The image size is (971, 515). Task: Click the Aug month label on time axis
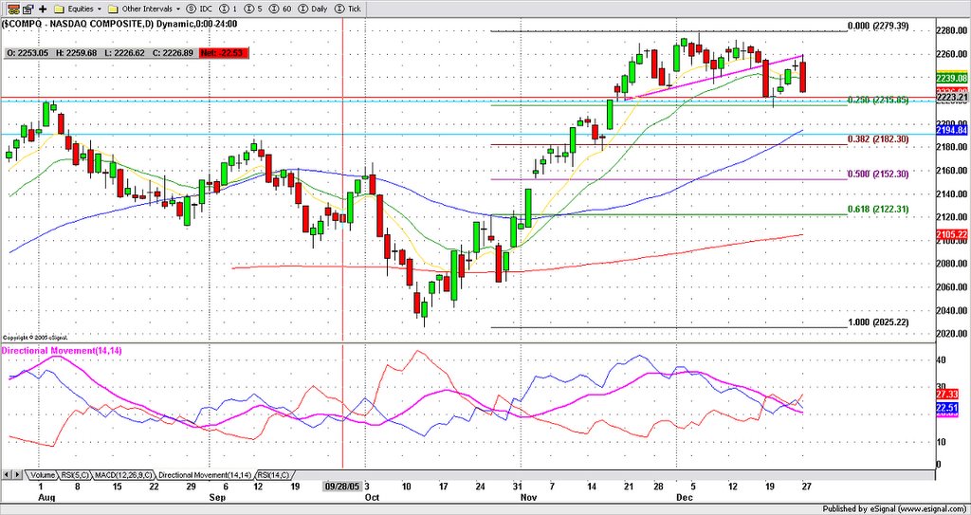[46, 497]
